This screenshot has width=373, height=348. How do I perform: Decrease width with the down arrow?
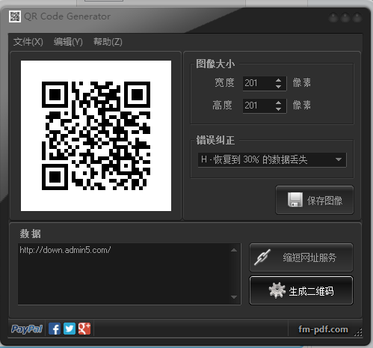pos(278,87)
